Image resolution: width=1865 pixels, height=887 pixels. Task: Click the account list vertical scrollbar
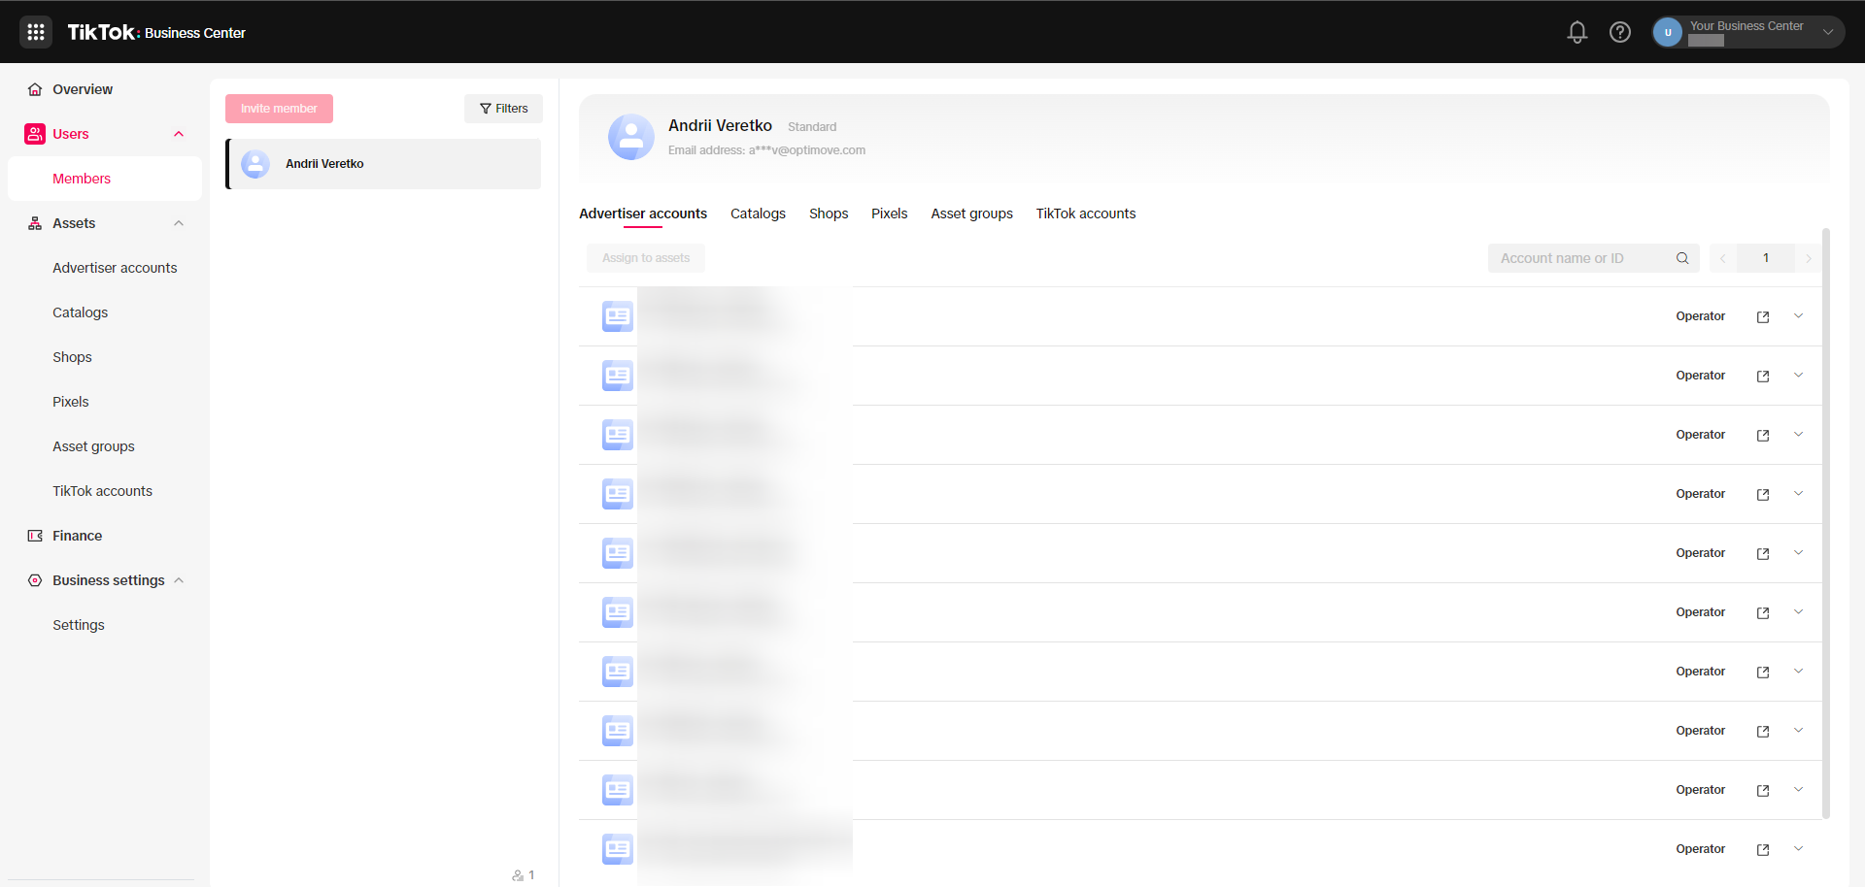tap(1826, 524)
